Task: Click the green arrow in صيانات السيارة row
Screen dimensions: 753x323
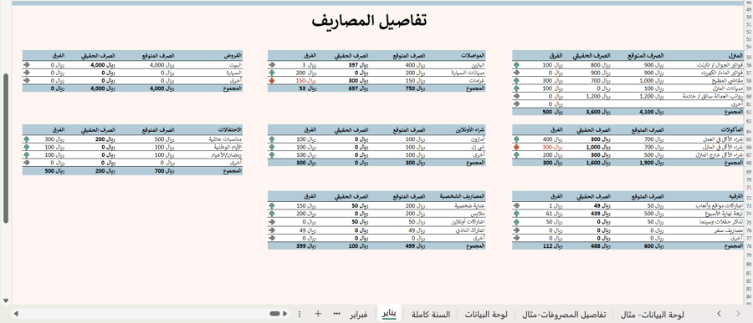Action: (272, 73)
